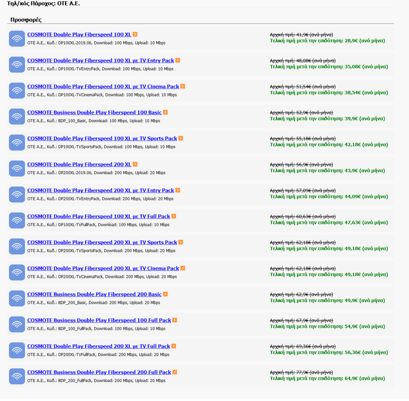Click the Προσφορές section heading
409x401 pixels.
click(x=26, y=20)
